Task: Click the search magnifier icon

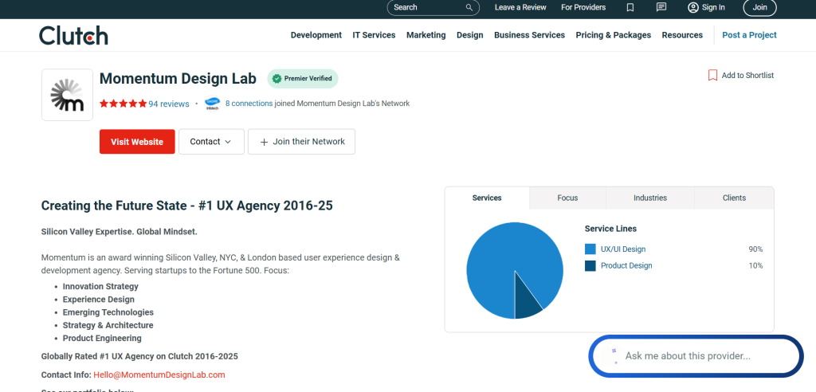Action: (470, 7)
